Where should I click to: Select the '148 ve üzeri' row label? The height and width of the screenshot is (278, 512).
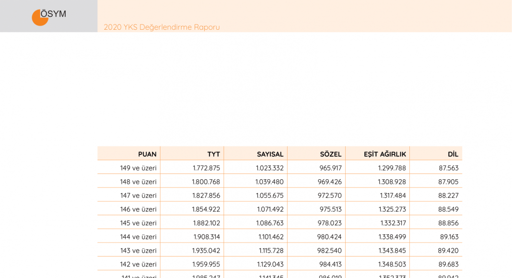click(139, 182)
